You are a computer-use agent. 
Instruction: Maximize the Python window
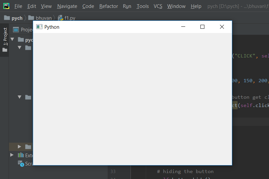202,27
